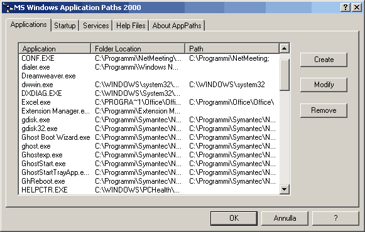The height and width of the screenshot is (232, 365).
Task: Select the ghost.exe entry
Action: click(x=36, y=146)
